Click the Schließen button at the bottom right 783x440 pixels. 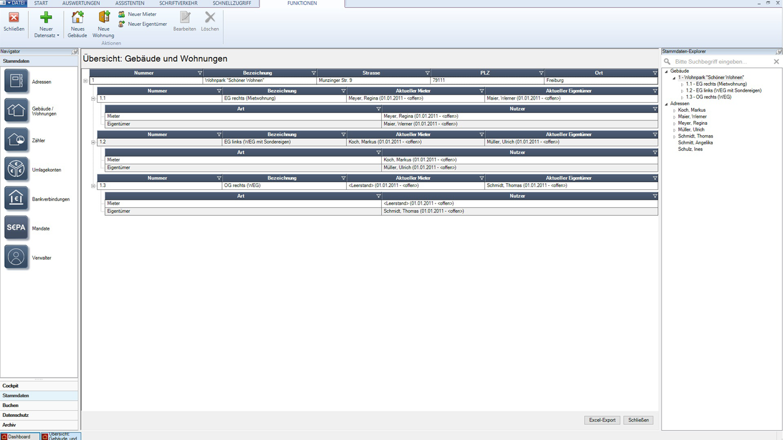point(638,420)
